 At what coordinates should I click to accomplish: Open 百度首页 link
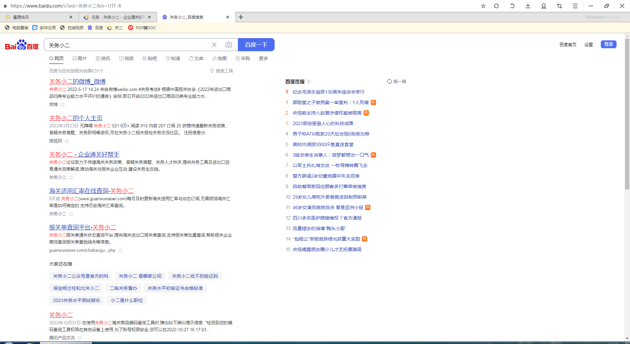click(x=568, y=45)
